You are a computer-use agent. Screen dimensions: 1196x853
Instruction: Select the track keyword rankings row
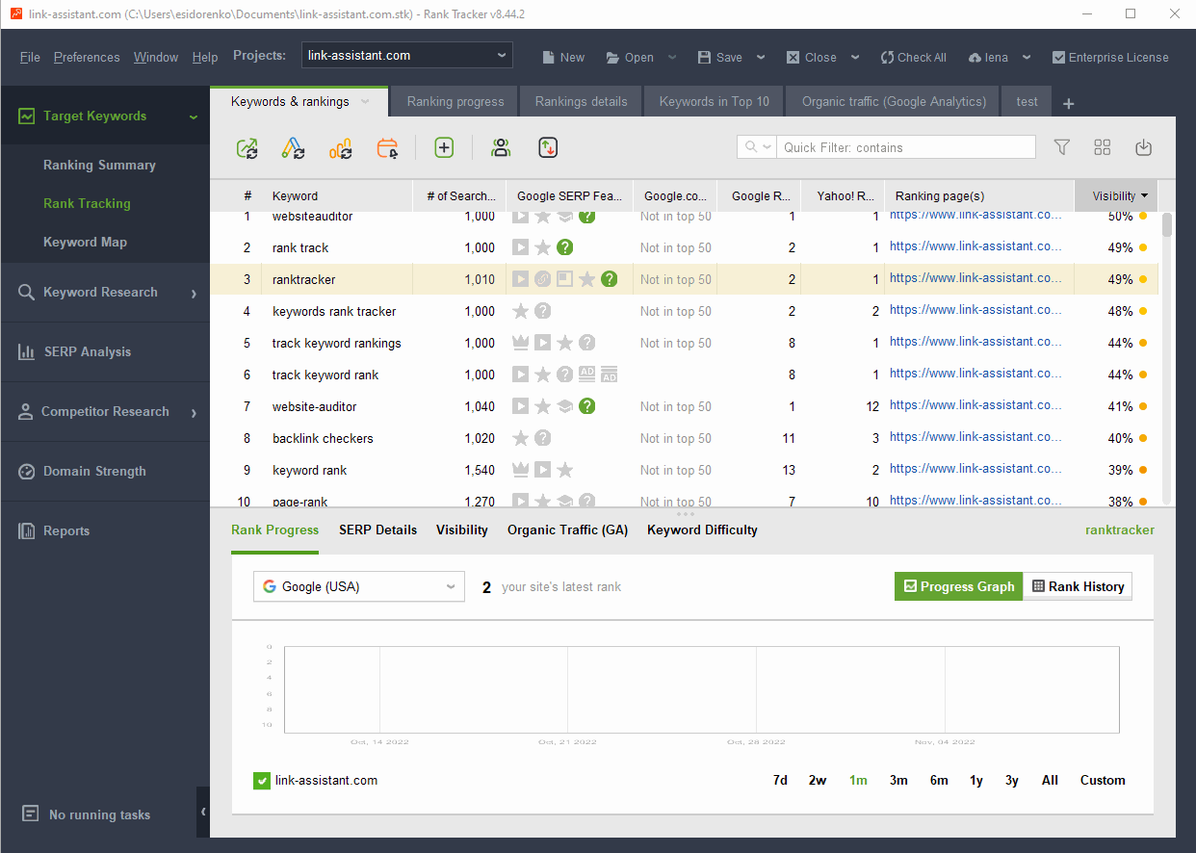(x=684, y=343)
